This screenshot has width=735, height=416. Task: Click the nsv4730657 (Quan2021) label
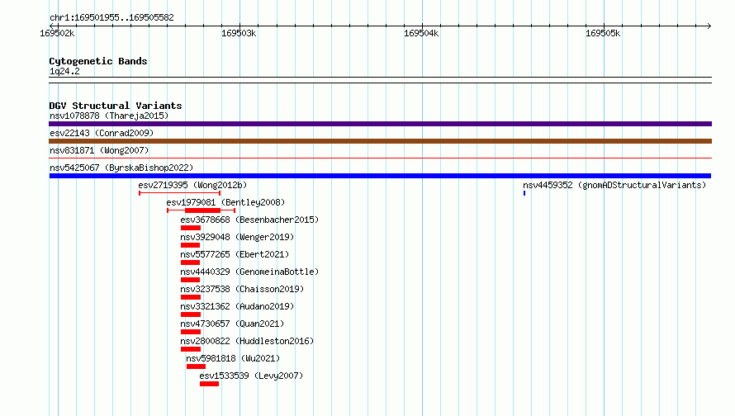point(232,324)
